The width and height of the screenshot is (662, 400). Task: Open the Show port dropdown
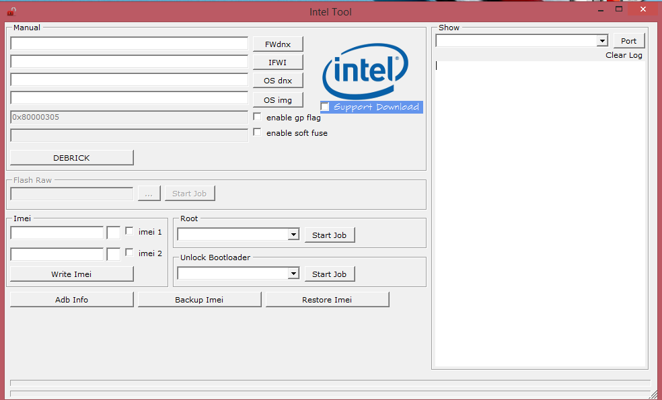(x=602, y=40)
